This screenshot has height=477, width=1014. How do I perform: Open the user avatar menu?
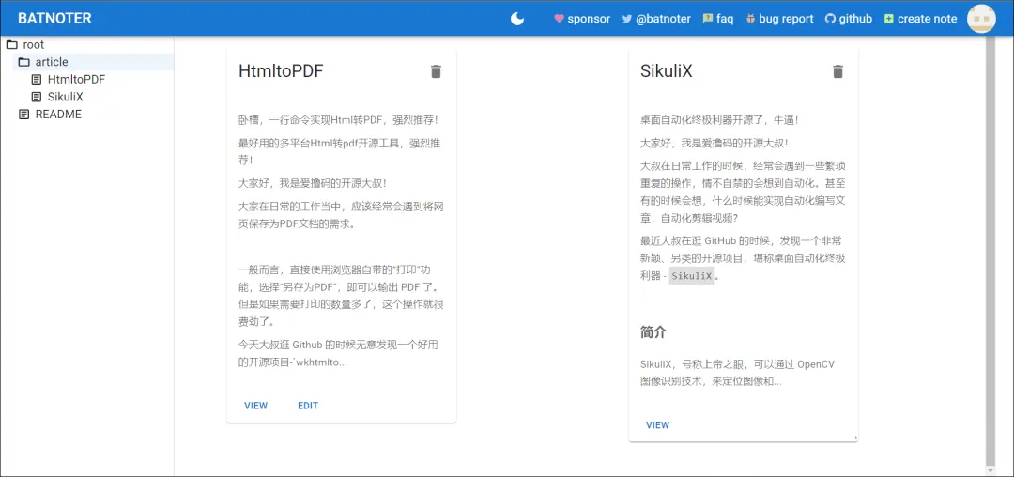pos(981,19)
